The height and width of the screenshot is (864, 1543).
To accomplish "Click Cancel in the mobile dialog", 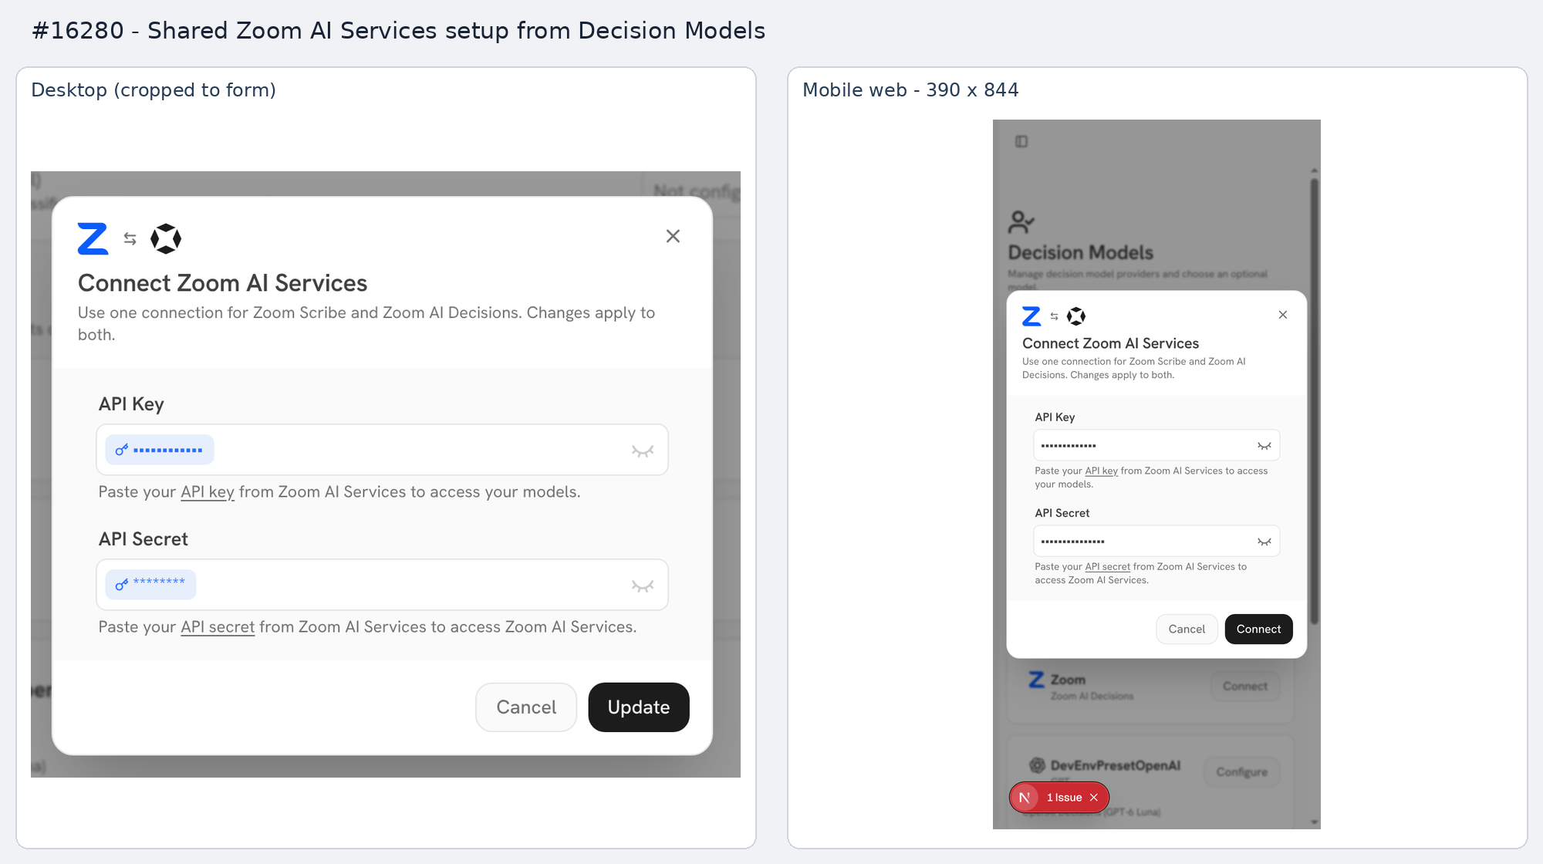I will pyautogui.click(x=1187, y=629).
